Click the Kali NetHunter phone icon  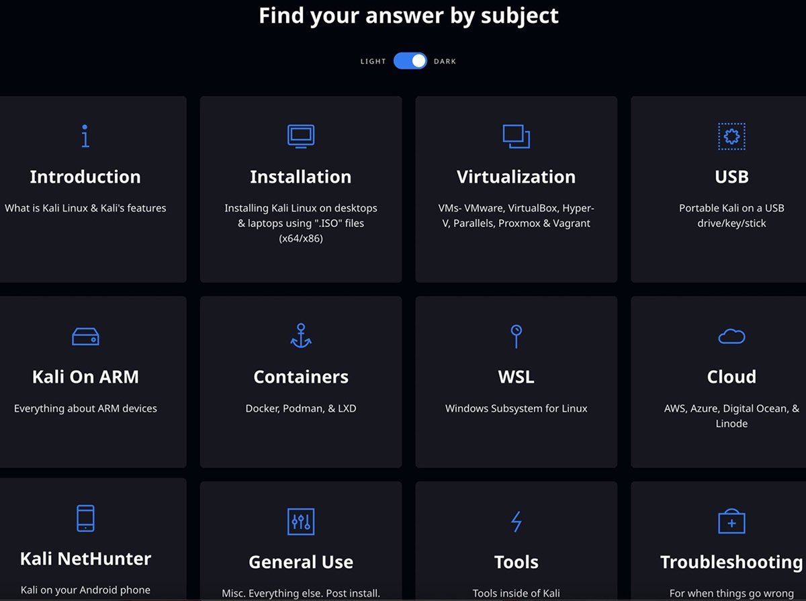click(85, 518)
